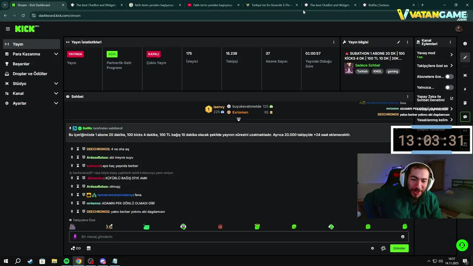Click the stream category thumbnail image
The height and width of the screenshot is (266, 473).
[349, 68]
